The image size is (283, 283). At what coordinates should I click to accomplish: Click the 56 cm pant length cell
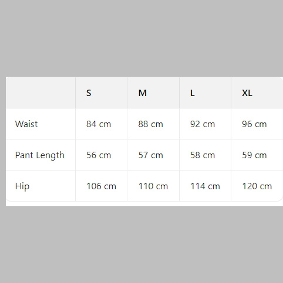[x=101, y=155]
